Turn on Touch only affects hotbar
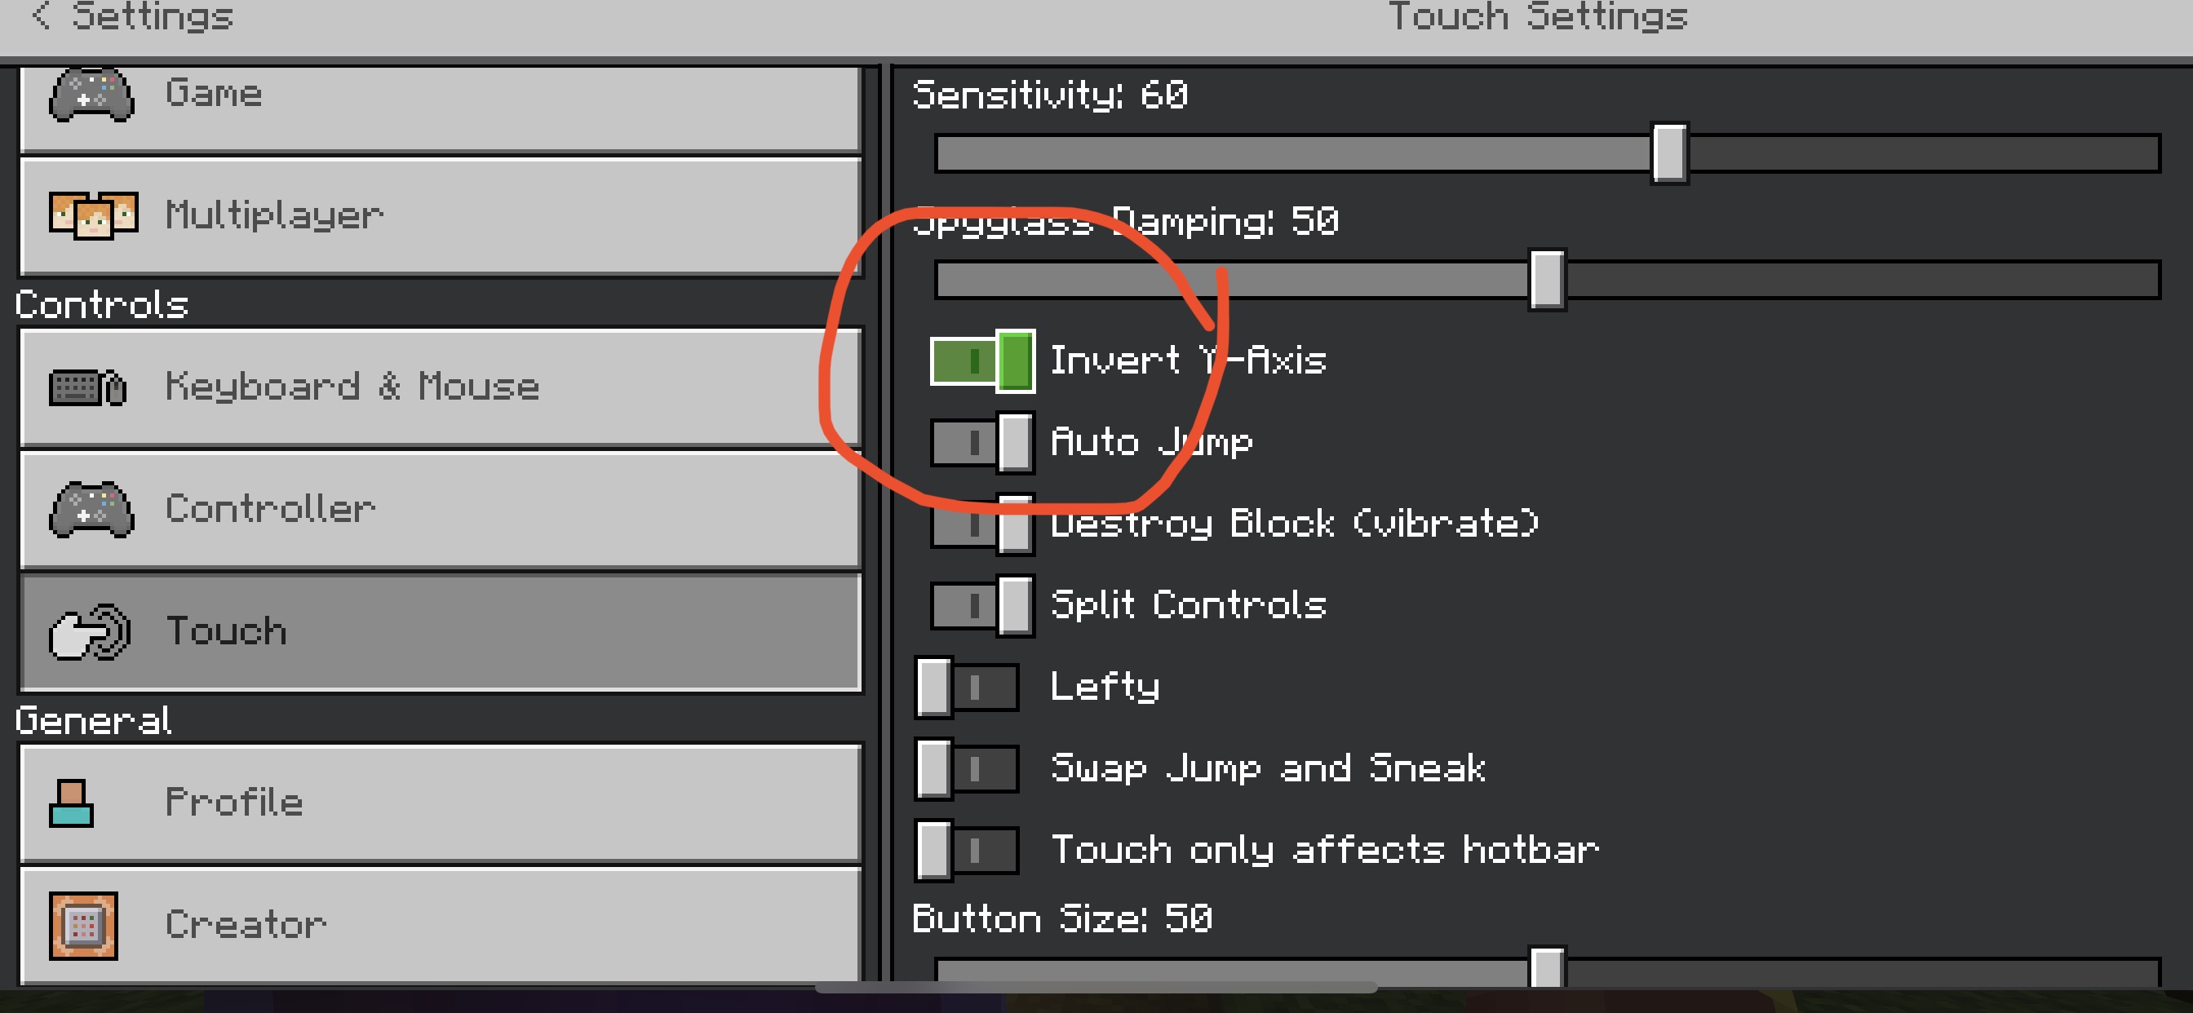 point(967,850)
